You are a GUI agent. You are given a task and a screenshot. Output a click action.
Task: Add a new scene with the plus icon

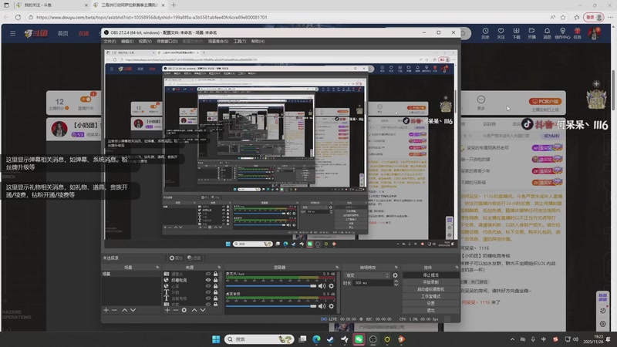[106, 310]
